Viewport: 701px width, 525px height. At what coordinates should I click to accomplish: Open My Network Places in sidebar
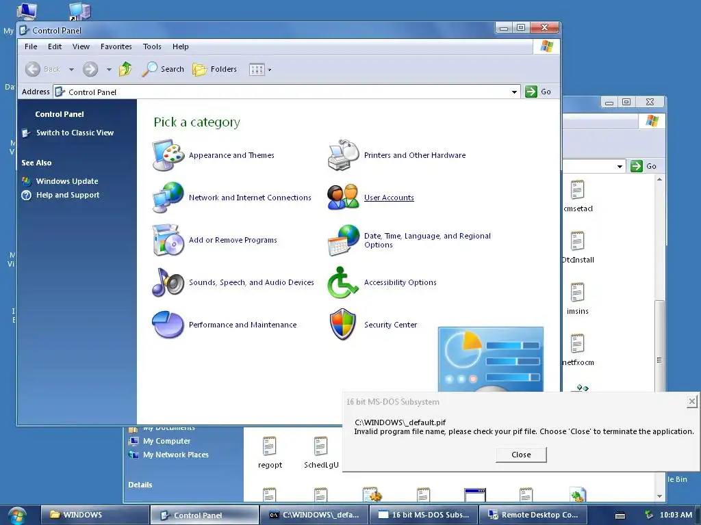tap(176, 455)
